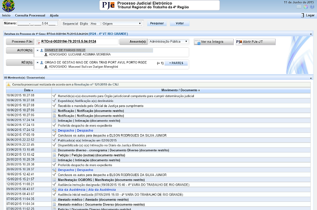Open the Assunto(s) Administração Pública dropdown
Viewport: 317px width, 210px height.
pyautogui.click(x=168, y=41)
